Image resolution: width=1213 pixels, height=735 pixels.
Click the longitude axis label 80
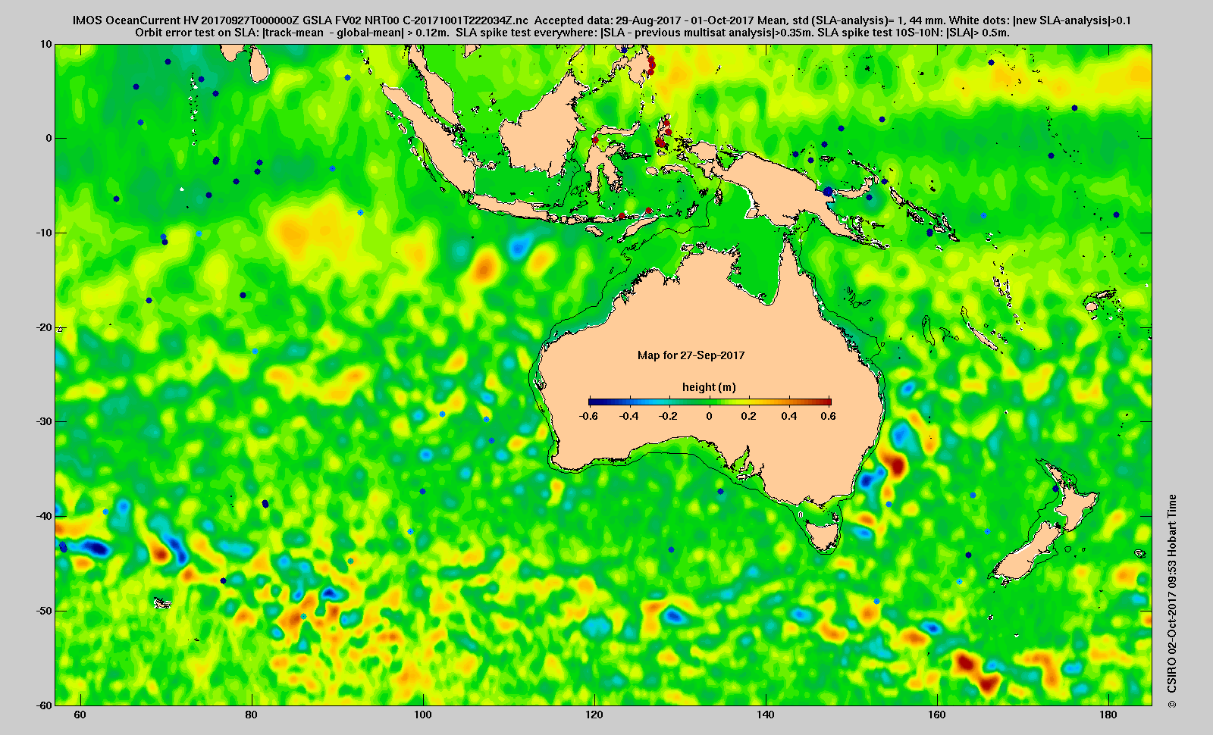click(252, 715)
